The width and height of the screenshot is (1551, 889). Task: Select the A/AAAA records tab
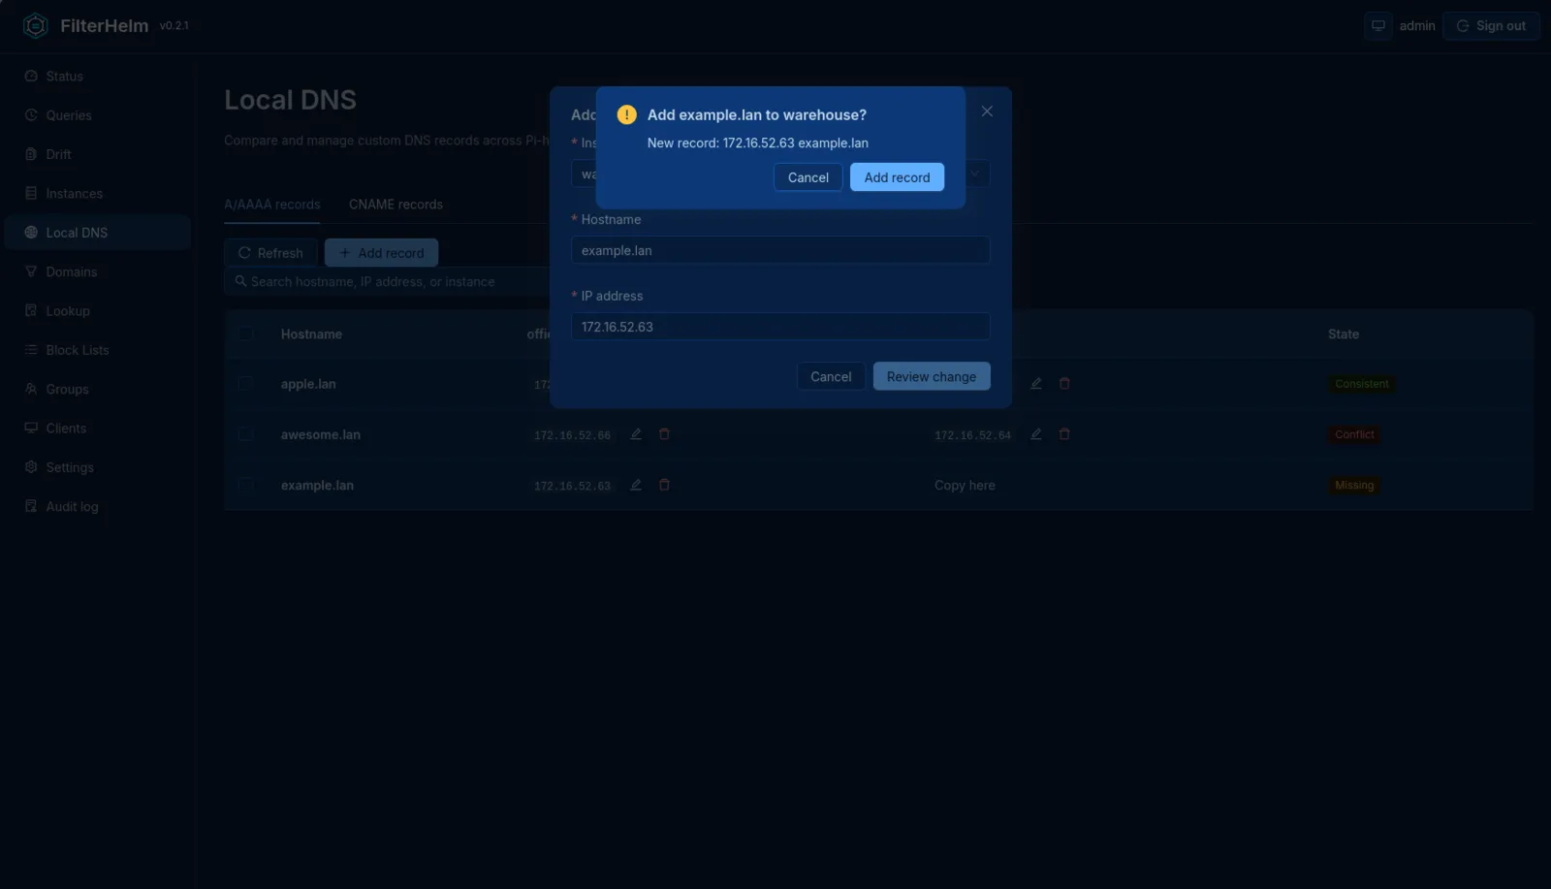coord(271,205)
